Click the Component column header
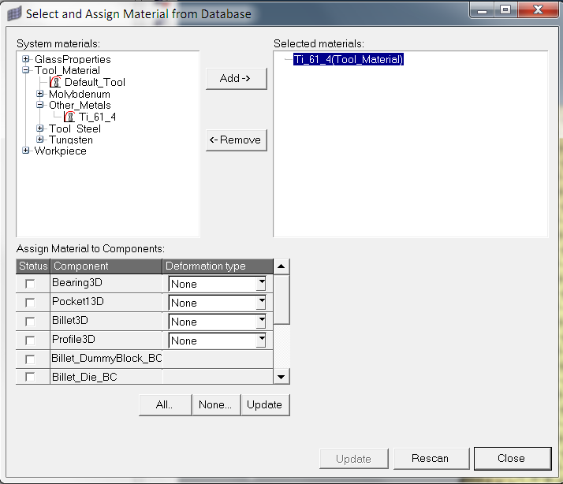 (x=106, y=266)
